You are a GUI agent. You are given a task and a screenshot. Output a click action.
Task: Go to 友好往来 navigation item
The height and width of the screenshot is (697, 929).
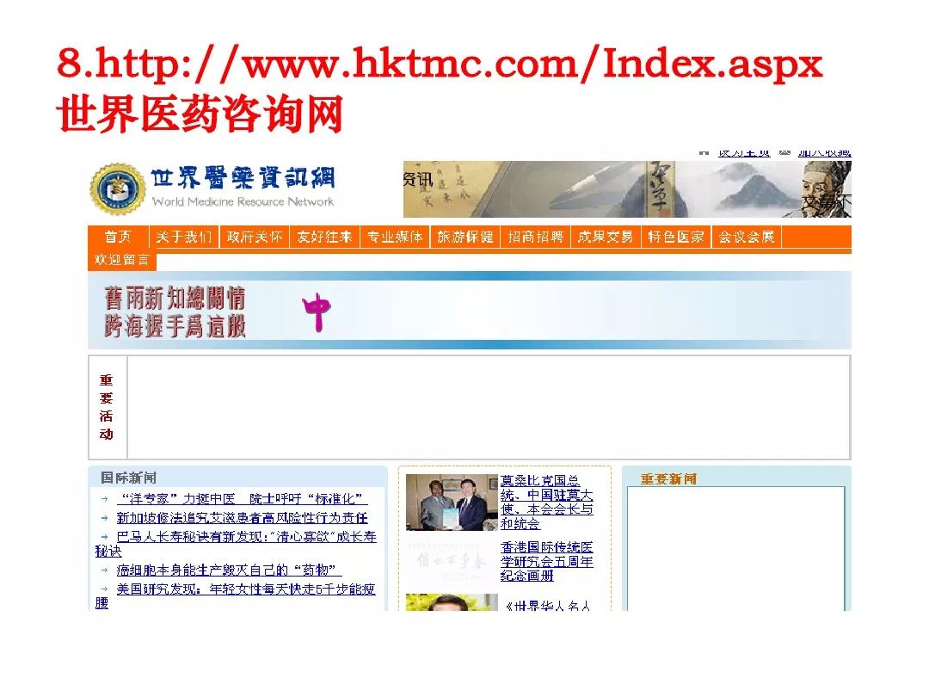click(x=324, y=237)
